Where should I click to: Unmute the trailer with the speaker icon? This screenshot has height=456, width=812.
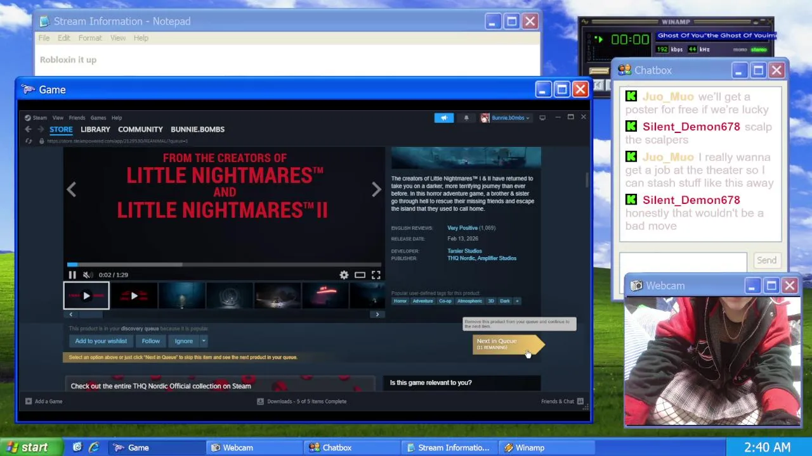point(88,275)
